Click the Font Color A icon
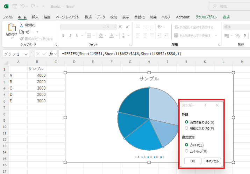 click(x=112, y=36)
